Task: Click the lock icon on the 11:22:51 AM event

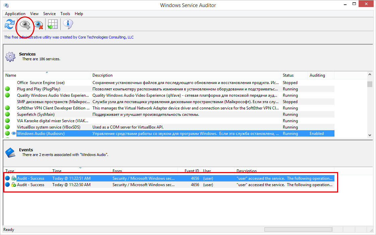Action: click(14, 178)
